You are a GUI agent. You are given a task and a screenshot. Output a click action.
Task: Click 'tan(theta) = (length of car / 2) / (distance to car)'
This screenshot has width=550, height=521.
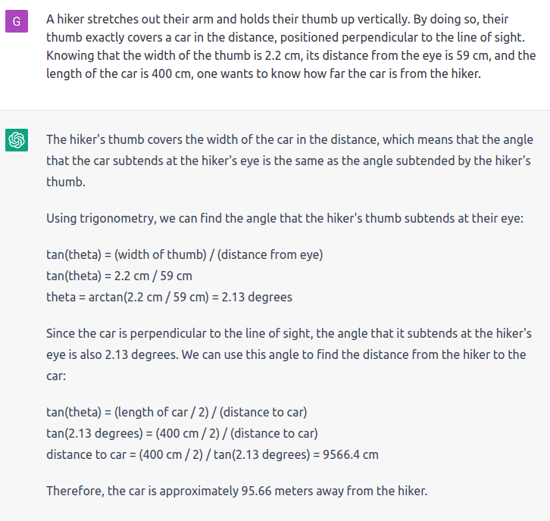click(177, 412)
